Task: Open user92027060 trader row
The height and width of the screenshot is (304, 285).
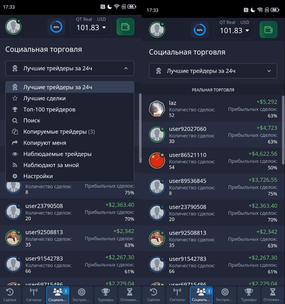Action: [x=213, y=135]
